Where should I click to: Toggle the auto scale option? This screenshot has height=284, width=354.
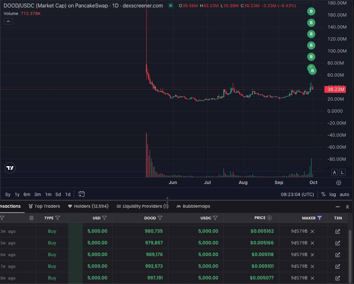point(344,194)
